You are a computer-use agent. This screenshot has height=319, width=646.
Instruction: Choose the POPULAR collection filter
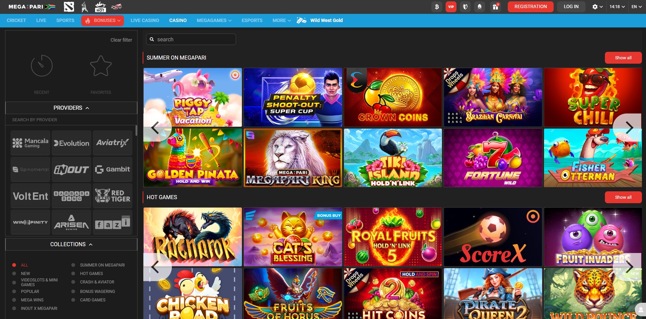(x=14, y=291)
